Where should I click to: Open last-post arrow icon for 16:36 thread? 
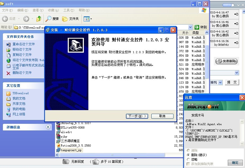click(236, 43)
